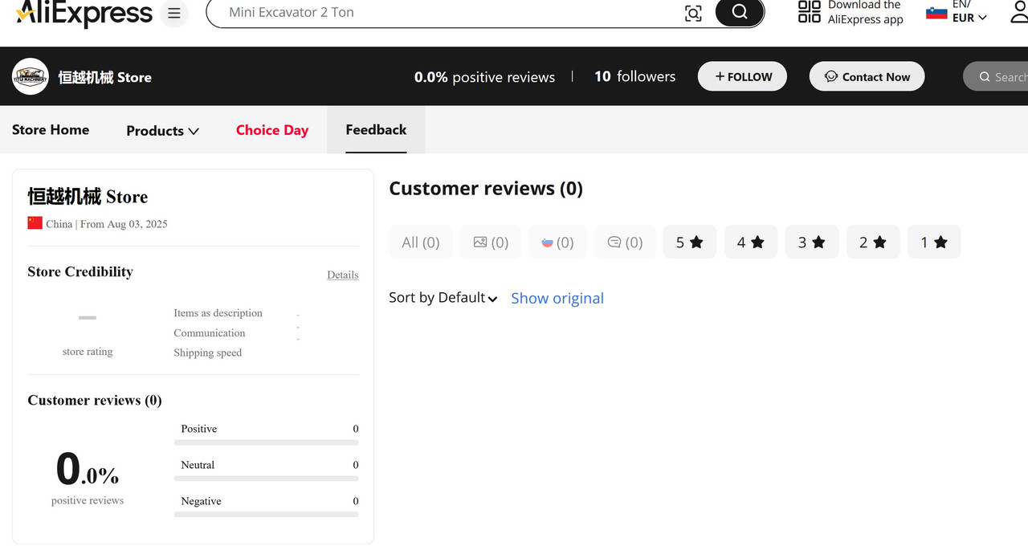
Task: Filter reviews by local country flag
Action: click(557, 242)
